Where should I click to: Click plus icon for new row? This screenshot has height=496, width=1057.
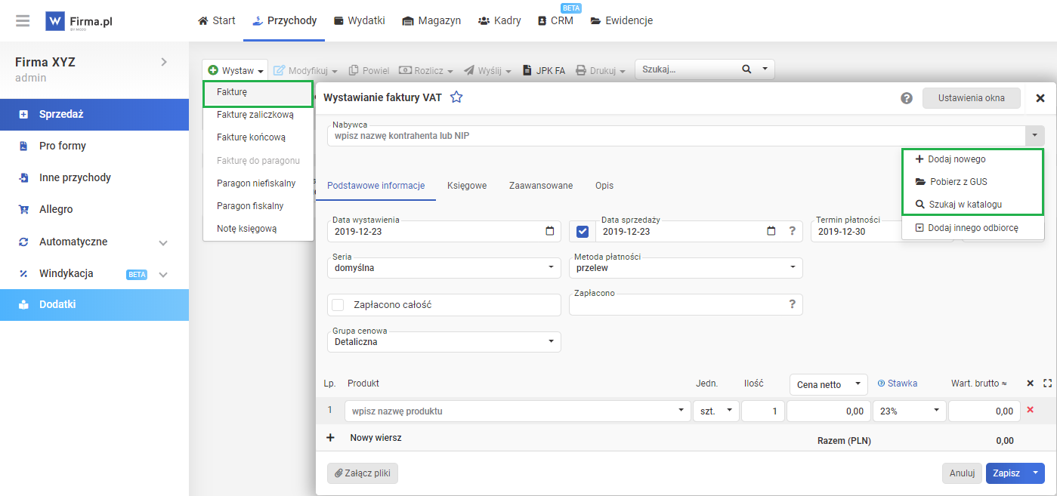[330, 437]
